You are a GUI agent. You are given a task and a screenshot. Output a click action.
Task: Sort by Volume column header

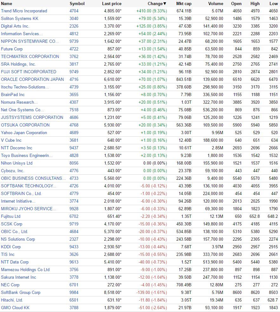point(216,3)
